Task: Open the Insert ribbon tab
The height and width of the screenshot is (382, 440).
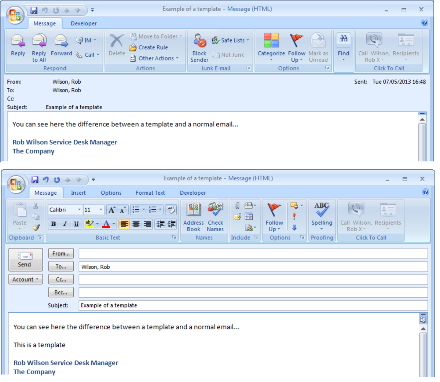Action: [78, 193]
